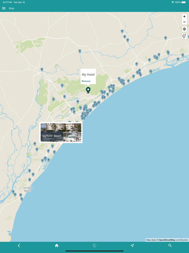Zoom in with the plus button
This screenshot has width=189, height=253.
(184, 17)
